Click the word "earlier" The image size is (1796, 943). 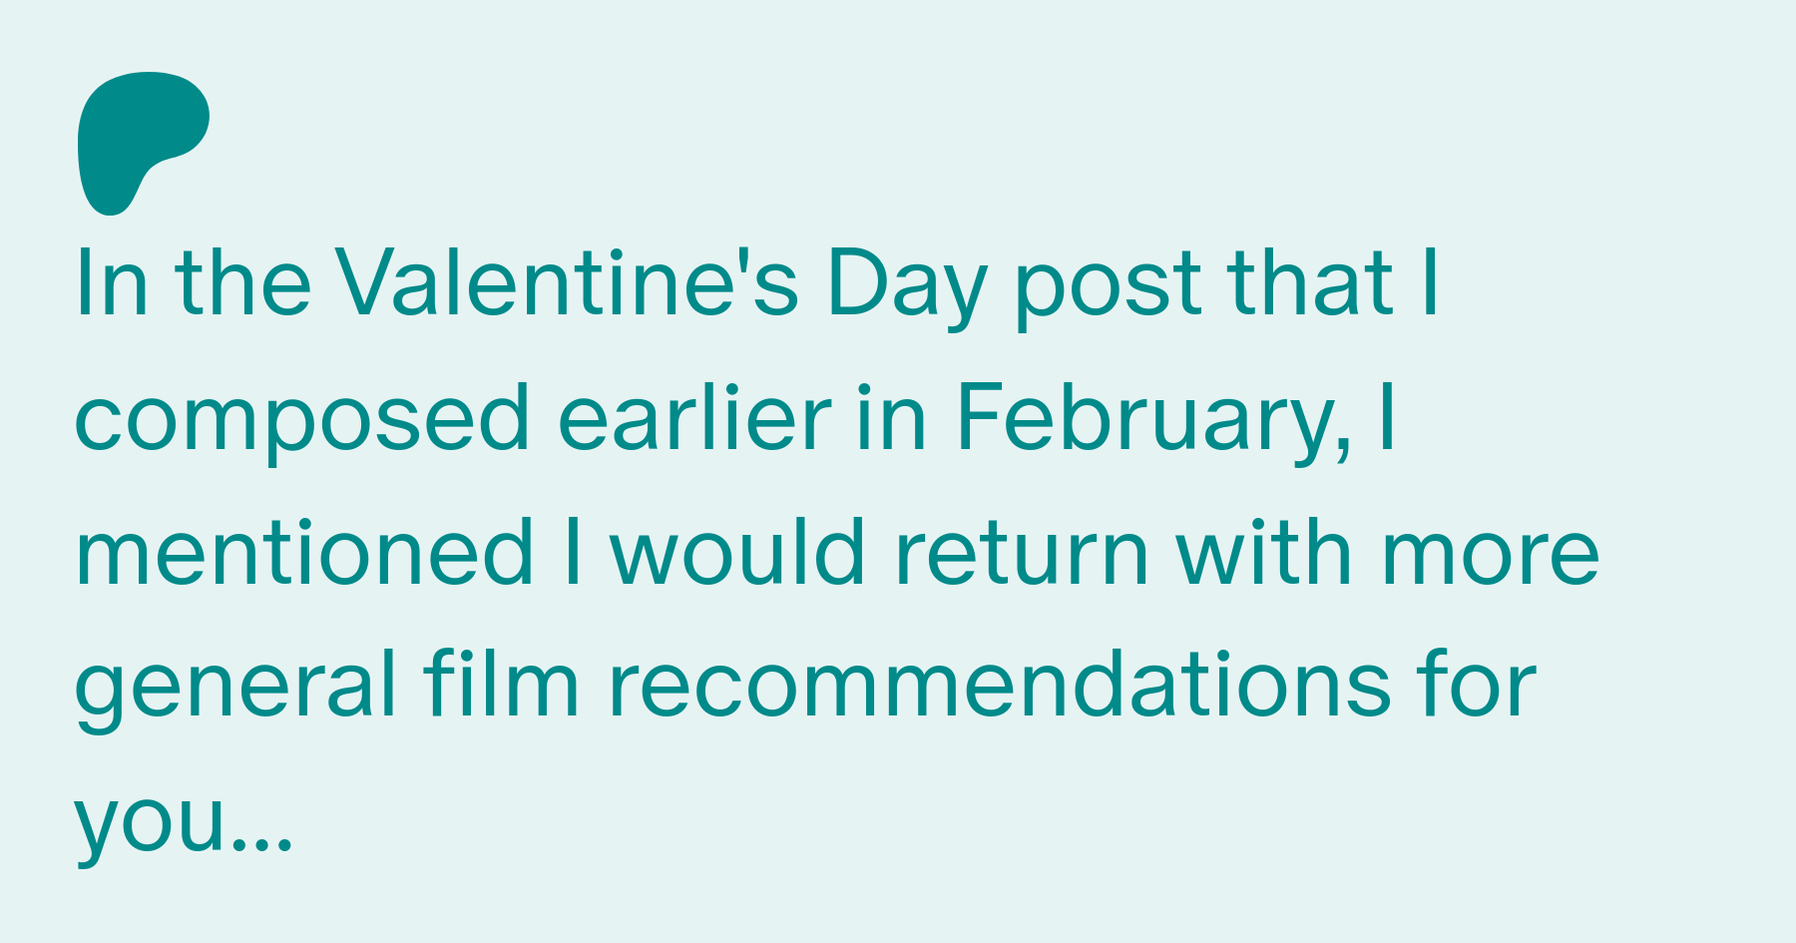point(693,417)
